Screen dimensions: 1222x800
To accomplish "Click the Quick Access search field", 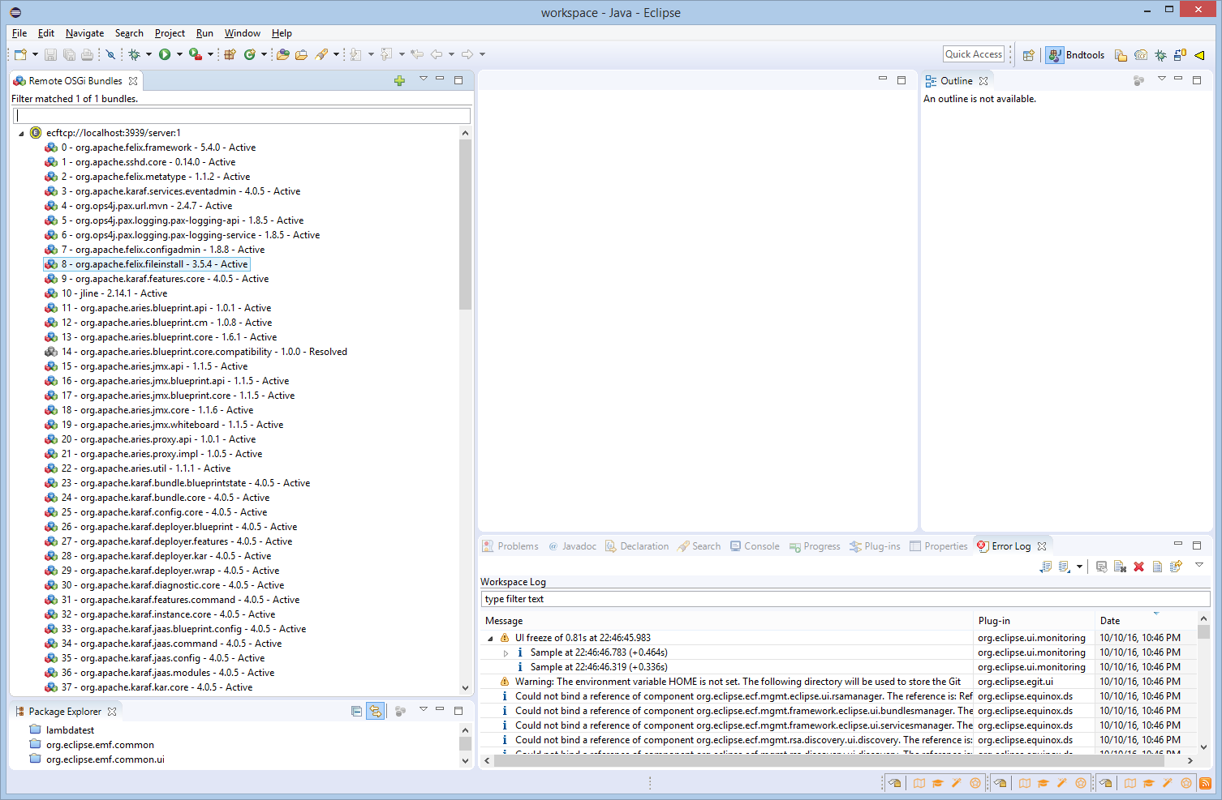I will [x=974, y=54].
